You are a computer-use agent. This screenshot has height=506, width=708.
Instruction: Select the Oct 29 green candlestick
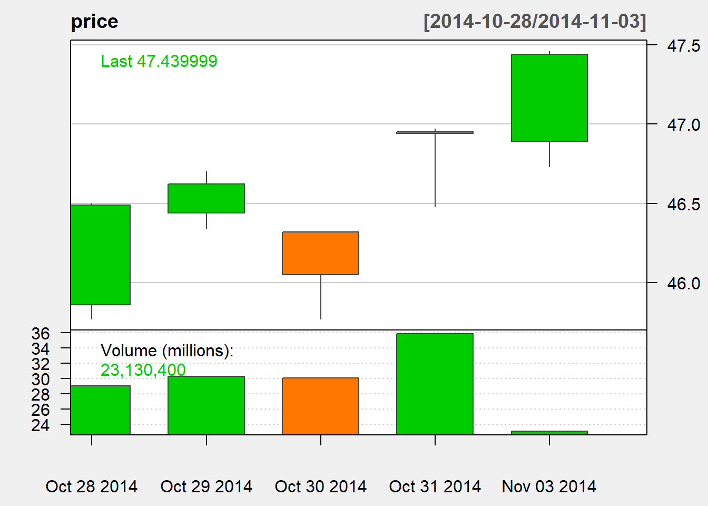pos(206,198)
